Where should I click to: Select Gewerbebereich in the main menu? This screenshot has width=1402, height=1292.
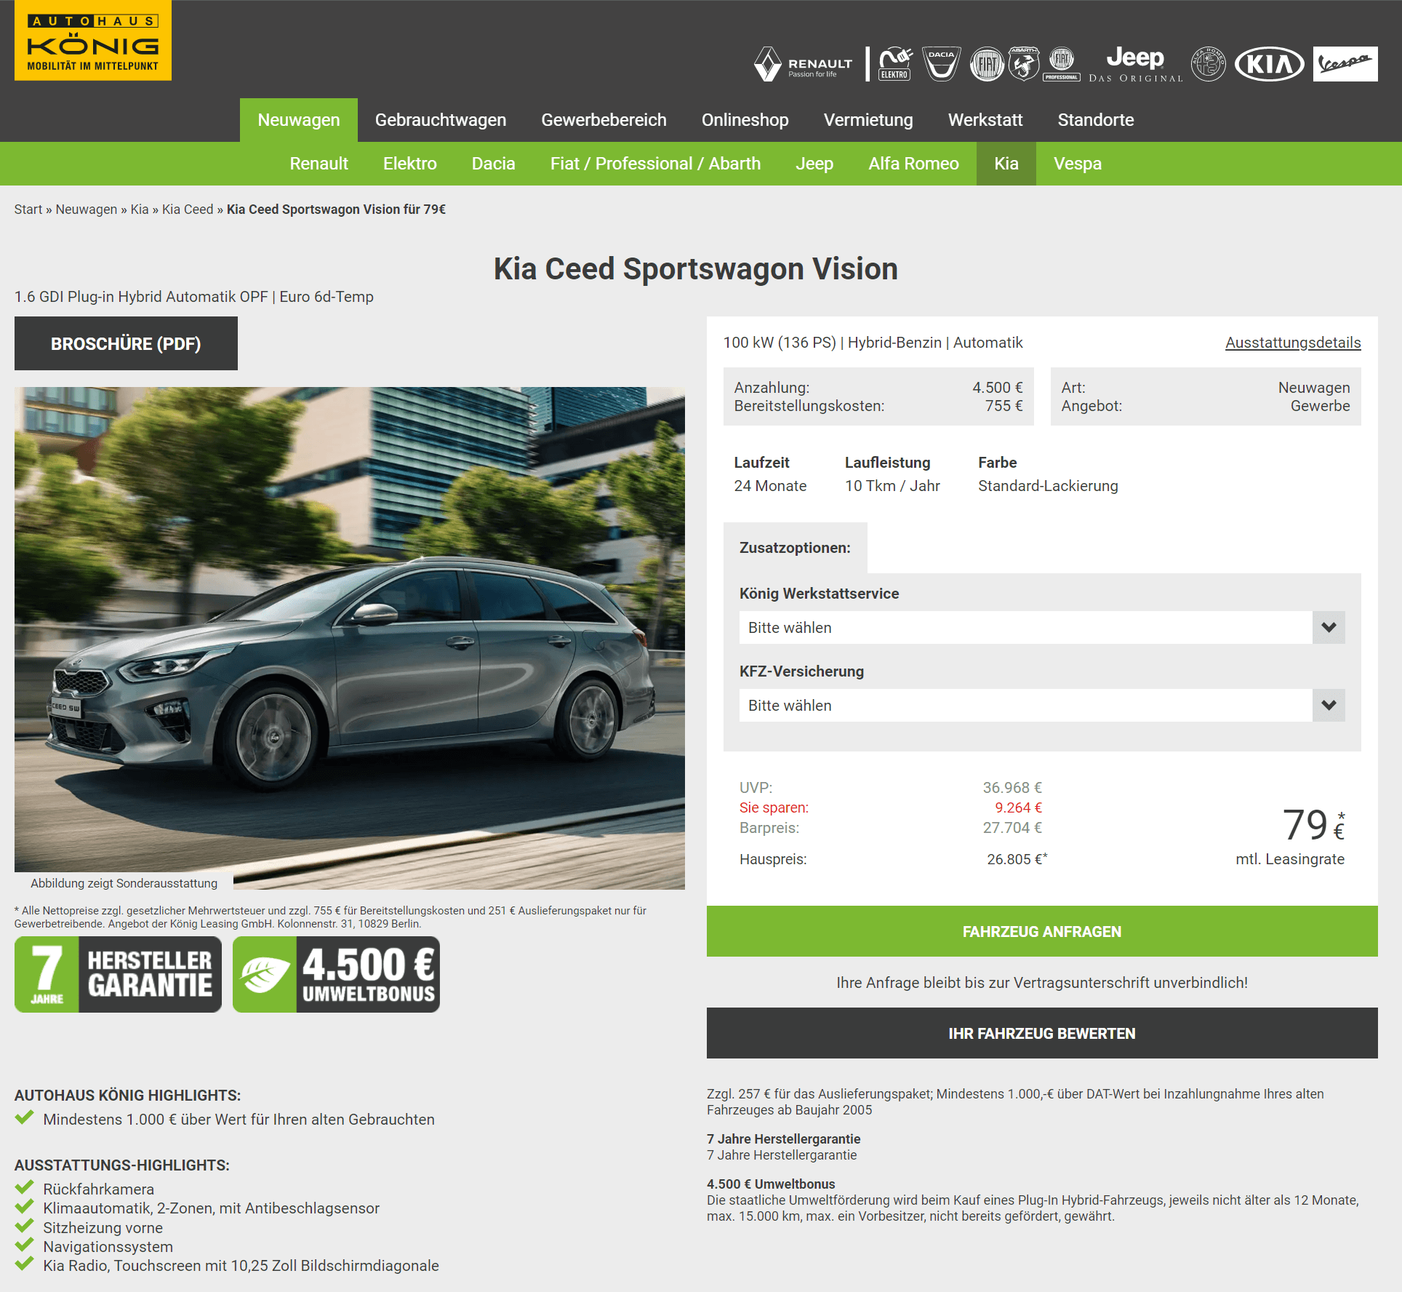click(x=604, y=120)
